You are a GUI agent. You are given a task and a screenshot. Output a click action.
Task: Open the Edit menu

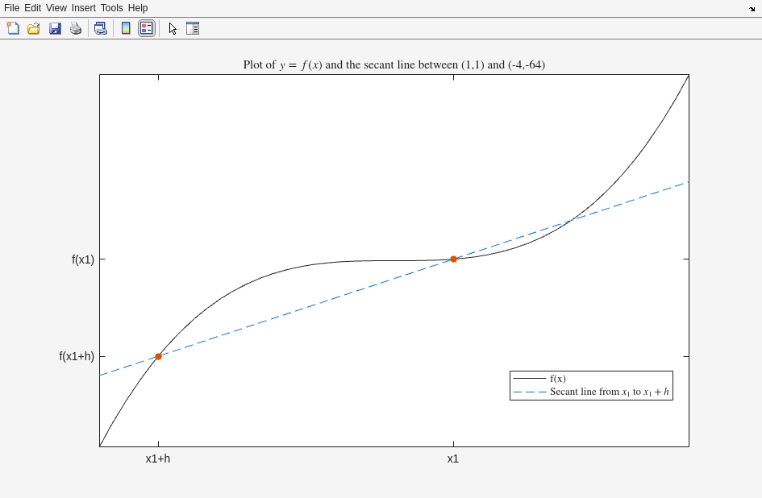[x=32, y=8]
